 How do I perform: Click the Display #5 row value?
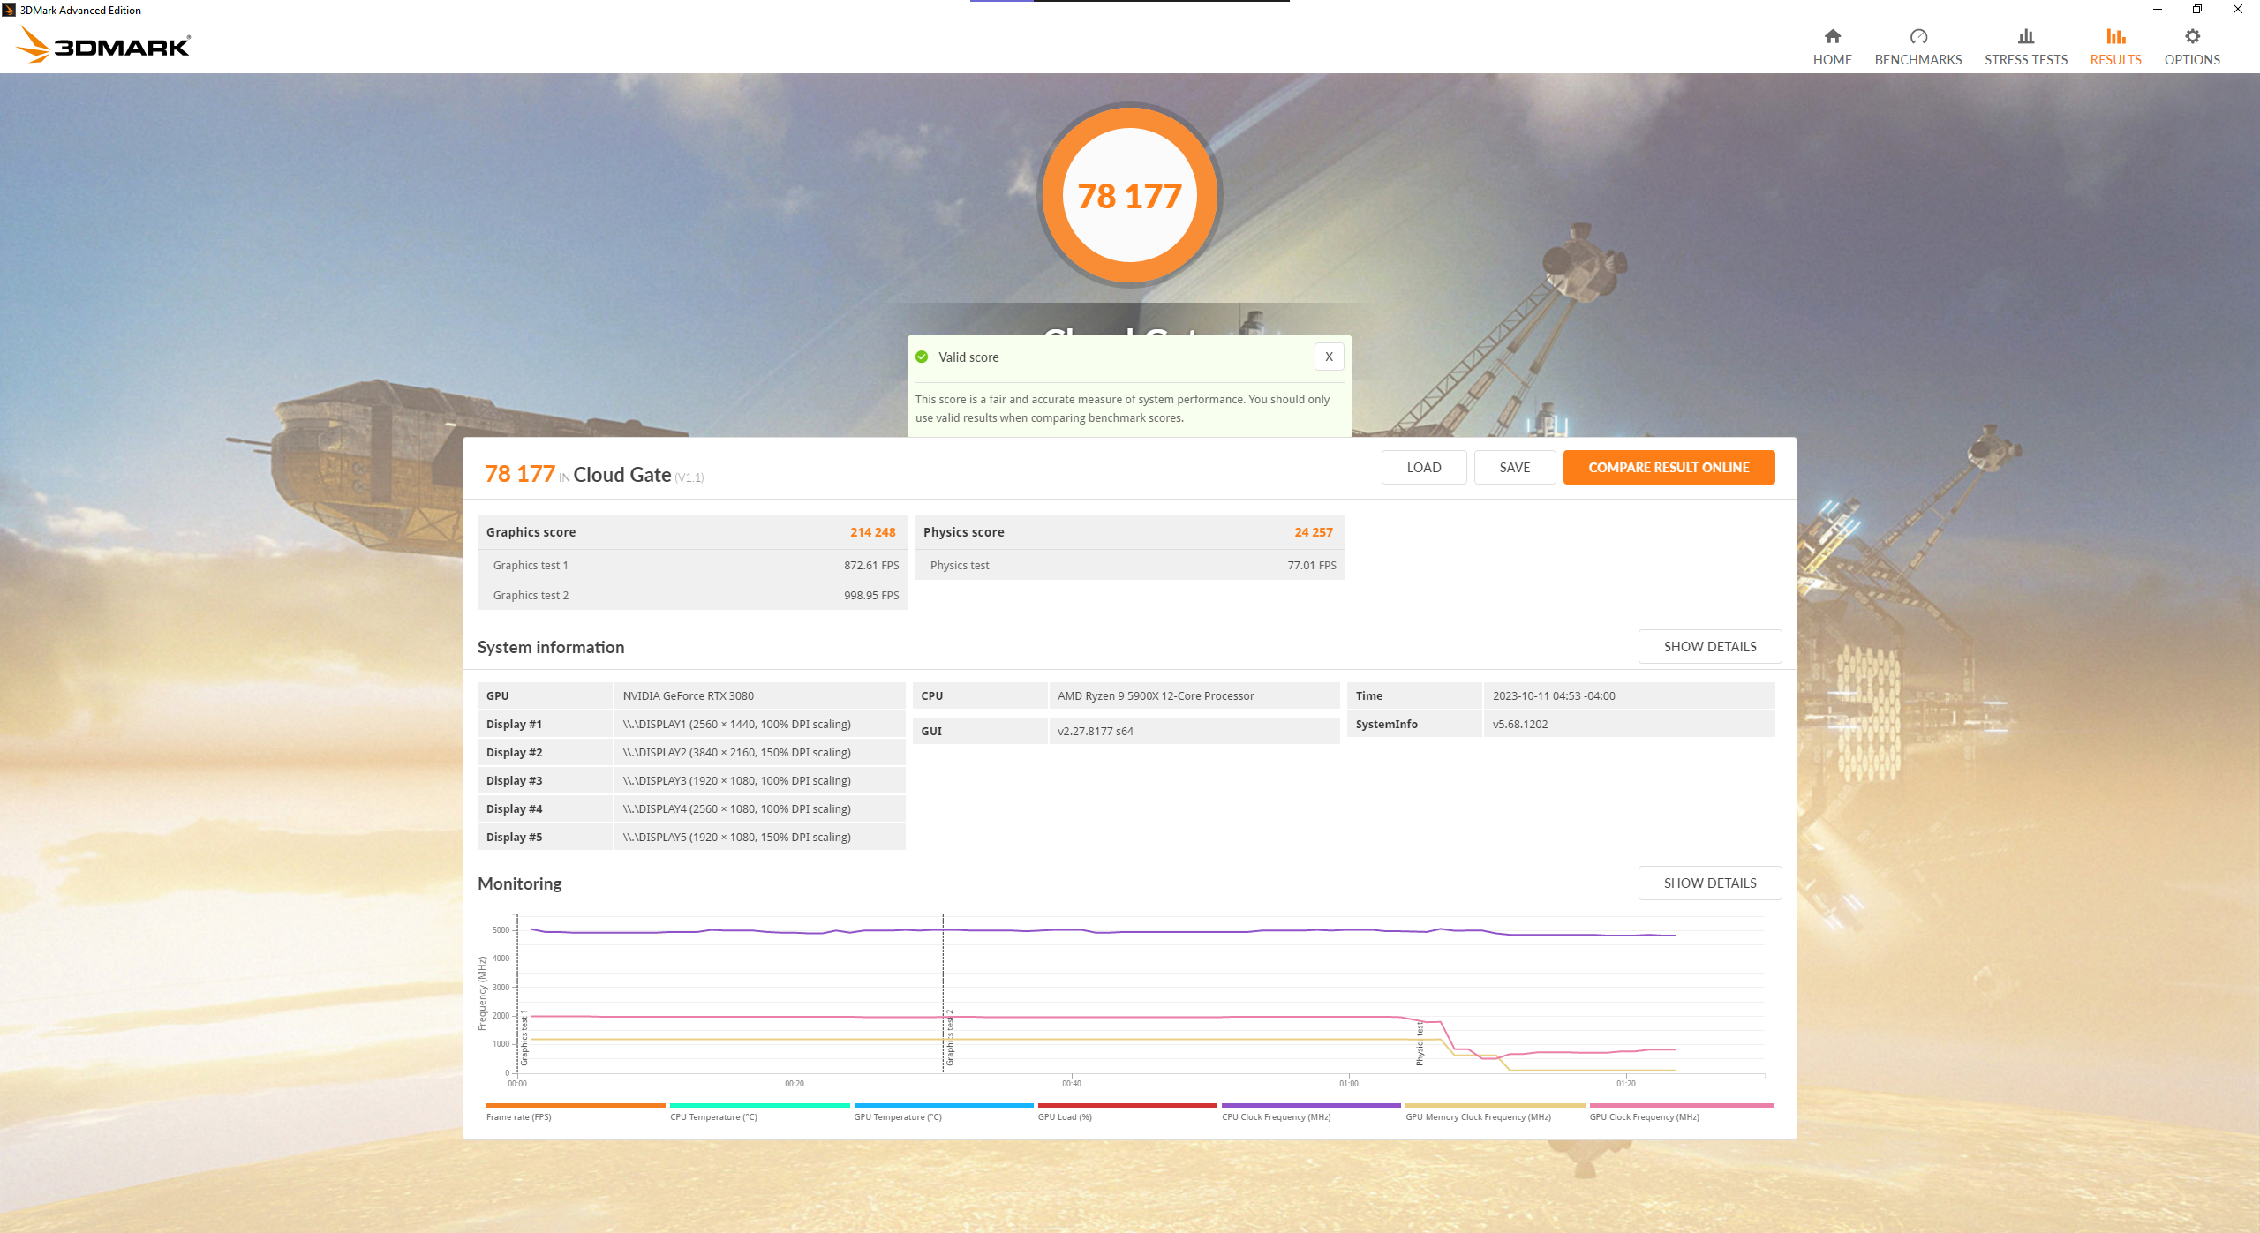tap(737, 838)
